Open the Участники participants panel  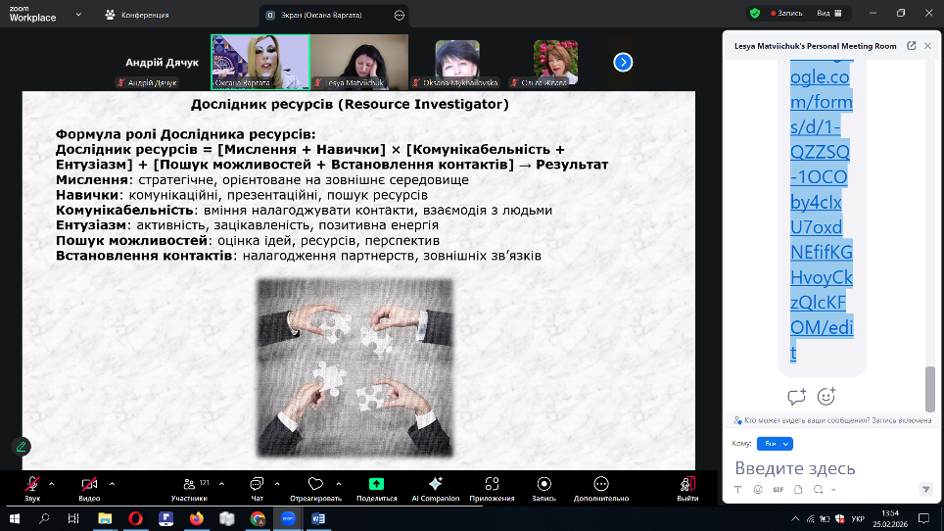[188, 485]
